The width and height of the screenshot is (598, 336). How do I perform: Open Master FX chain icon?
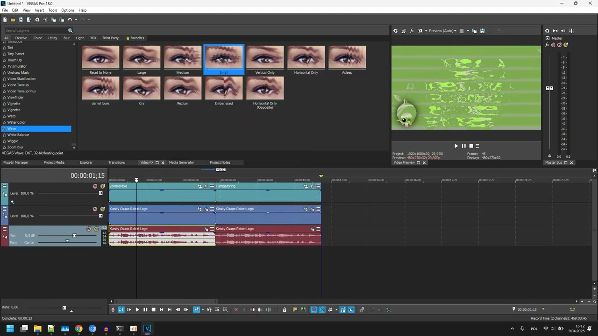pos(547,45)
